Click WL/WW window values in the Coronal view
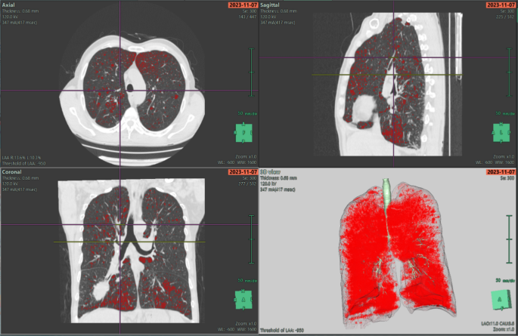 (237, 329)
